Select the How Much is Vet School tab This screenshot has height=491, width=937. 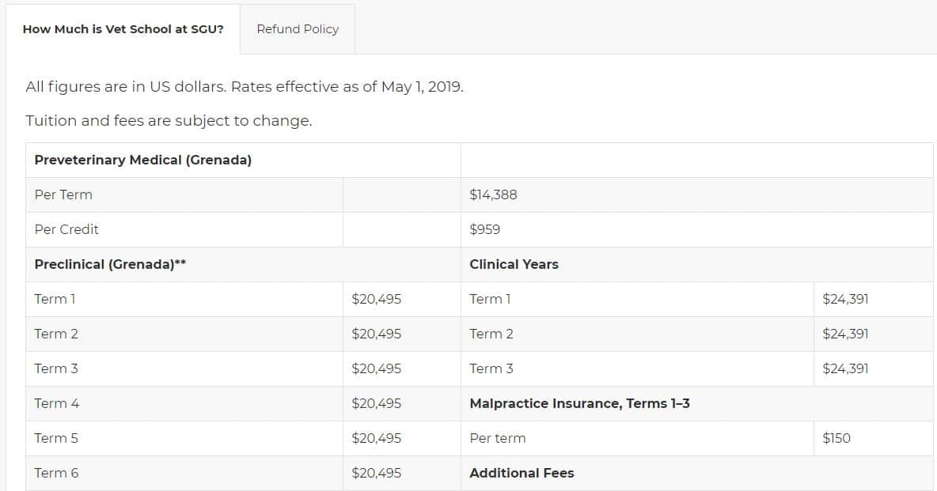pos(123,28)
